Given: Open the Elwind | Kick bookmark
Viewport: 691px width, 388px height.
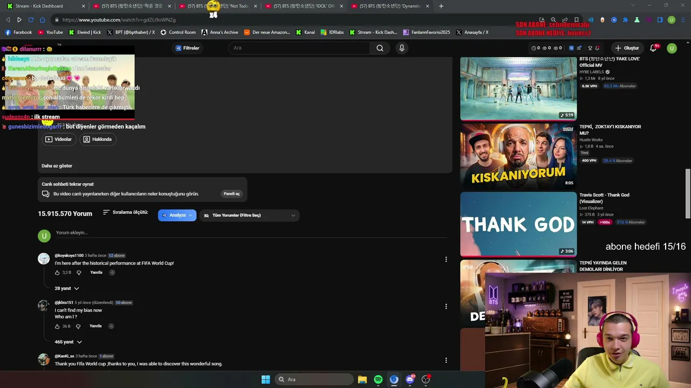Looking at the screenshot, I should pos(85,32).
